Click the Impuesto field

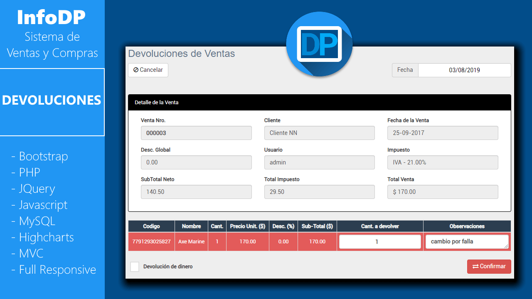443,162
